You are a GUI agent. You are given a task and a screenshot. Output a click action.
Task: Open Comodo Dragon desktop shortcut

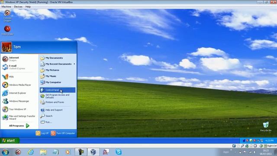point(7,16)
